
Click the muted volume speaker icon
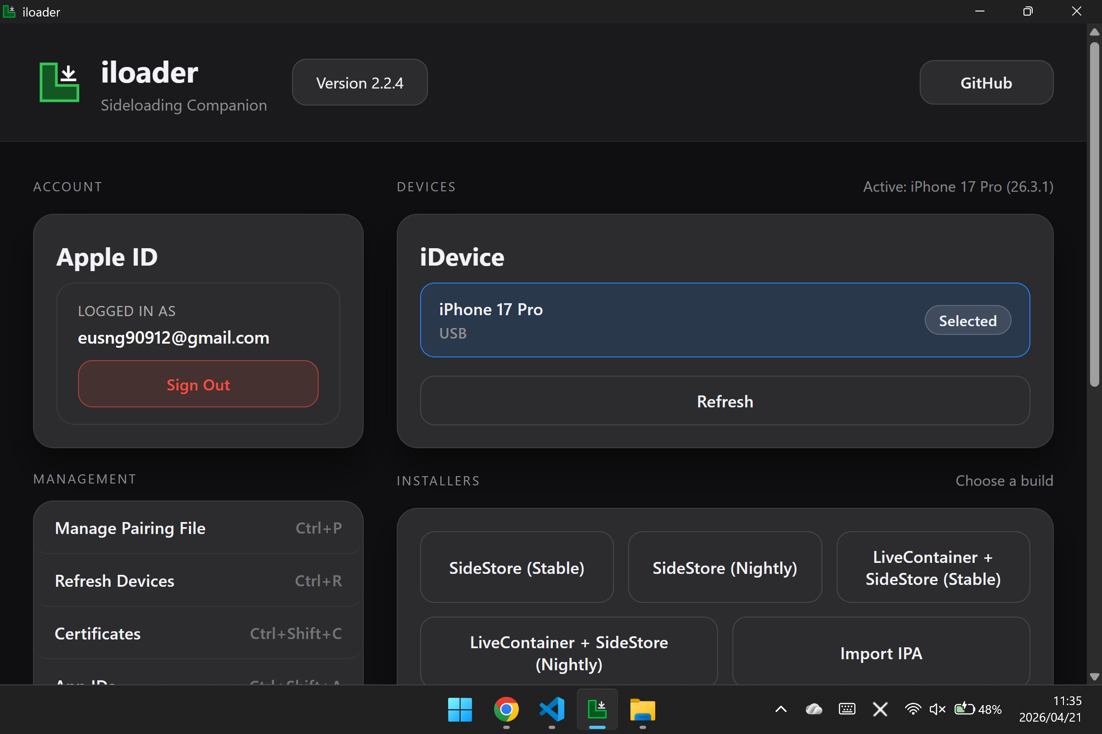pyautogui.click(x=937, y=709)
